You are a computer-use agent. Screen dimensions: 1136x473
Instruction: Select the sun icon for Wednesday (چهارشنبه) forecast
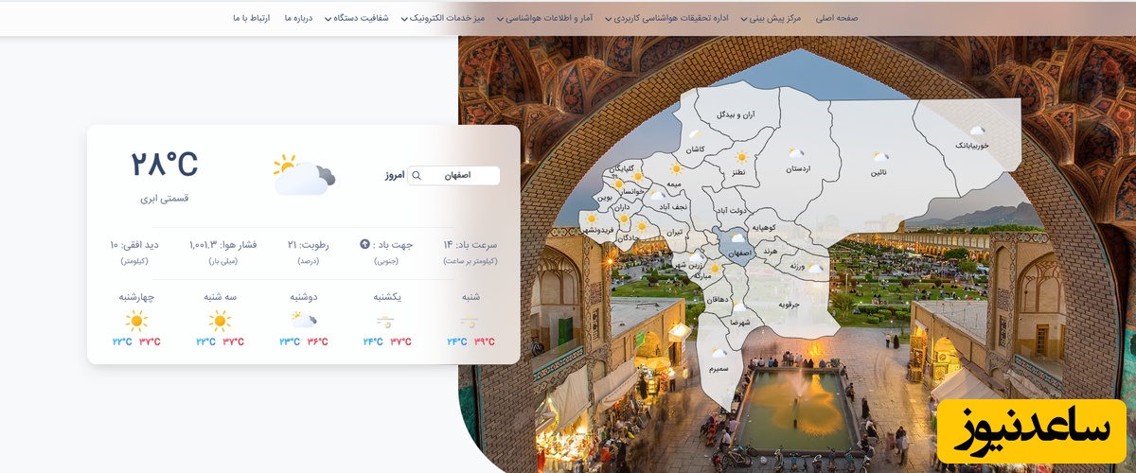(136, 321)
